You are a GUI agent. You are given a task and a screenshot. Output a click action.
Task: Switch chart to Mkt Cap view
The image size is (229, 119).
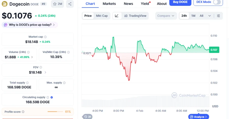coord(102,16)
